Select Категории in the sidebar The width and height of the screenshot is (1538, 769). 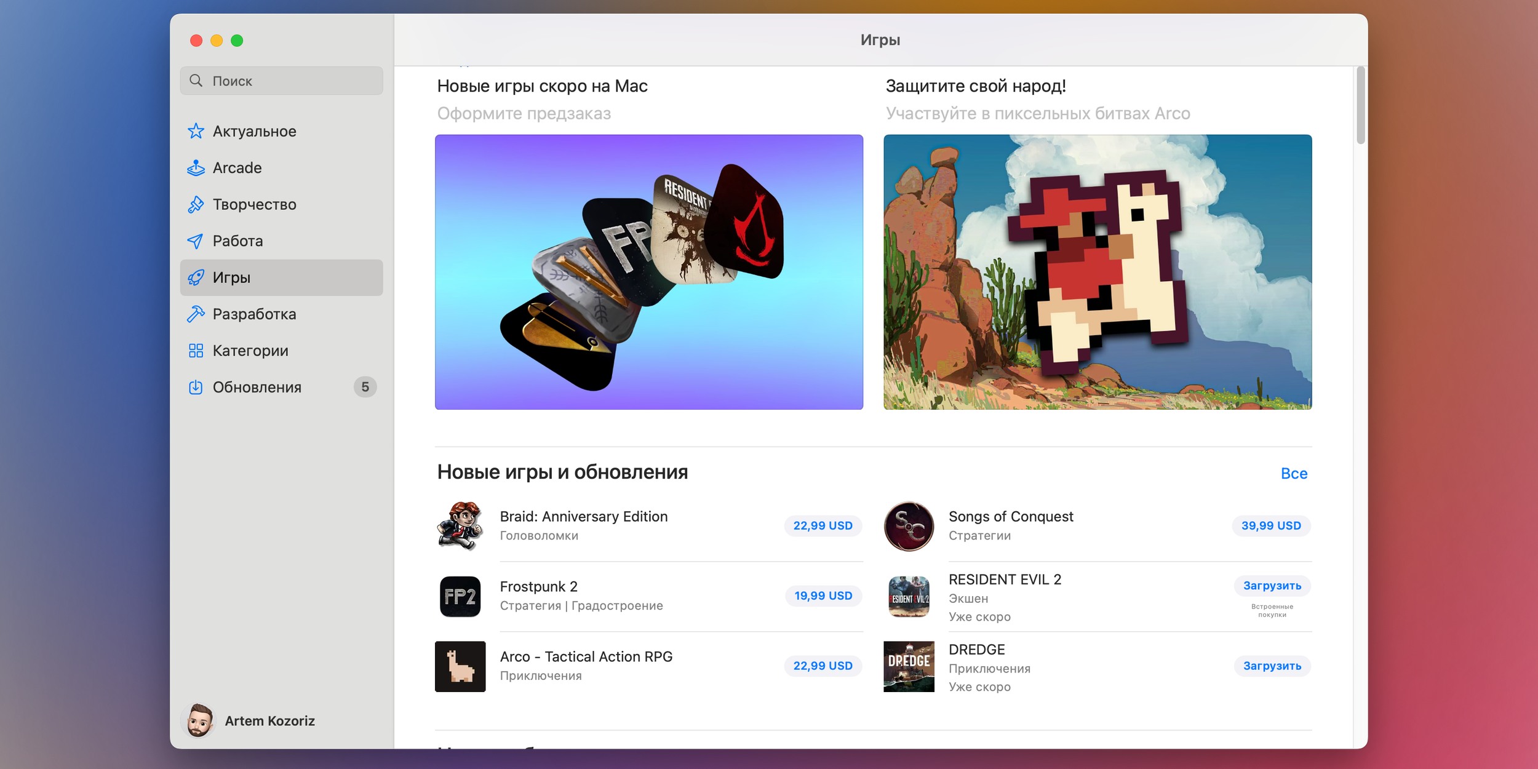click(x=281, y=351)
